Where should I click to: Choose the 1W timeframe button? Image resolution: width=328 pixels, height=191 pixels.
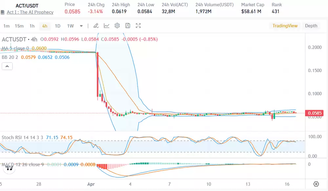tap(70, 26)
